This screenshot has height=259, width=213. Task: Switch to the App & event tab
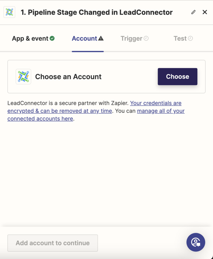pos(33,38)
